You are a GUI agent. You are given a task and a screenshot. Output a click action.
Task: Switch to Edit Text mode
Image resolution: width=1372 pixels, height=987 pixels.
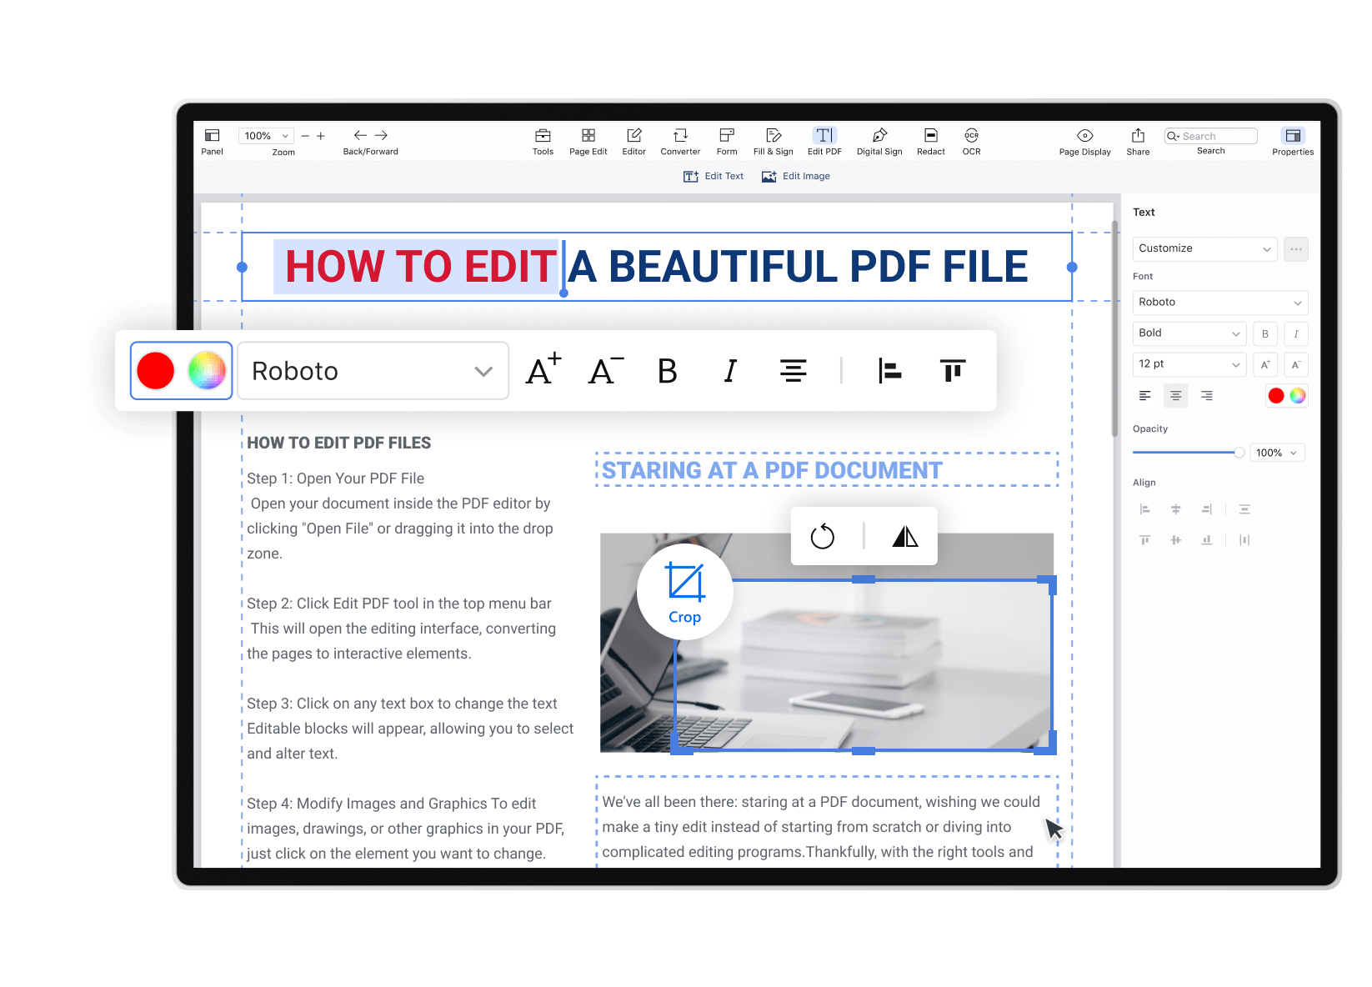(714, 176)
